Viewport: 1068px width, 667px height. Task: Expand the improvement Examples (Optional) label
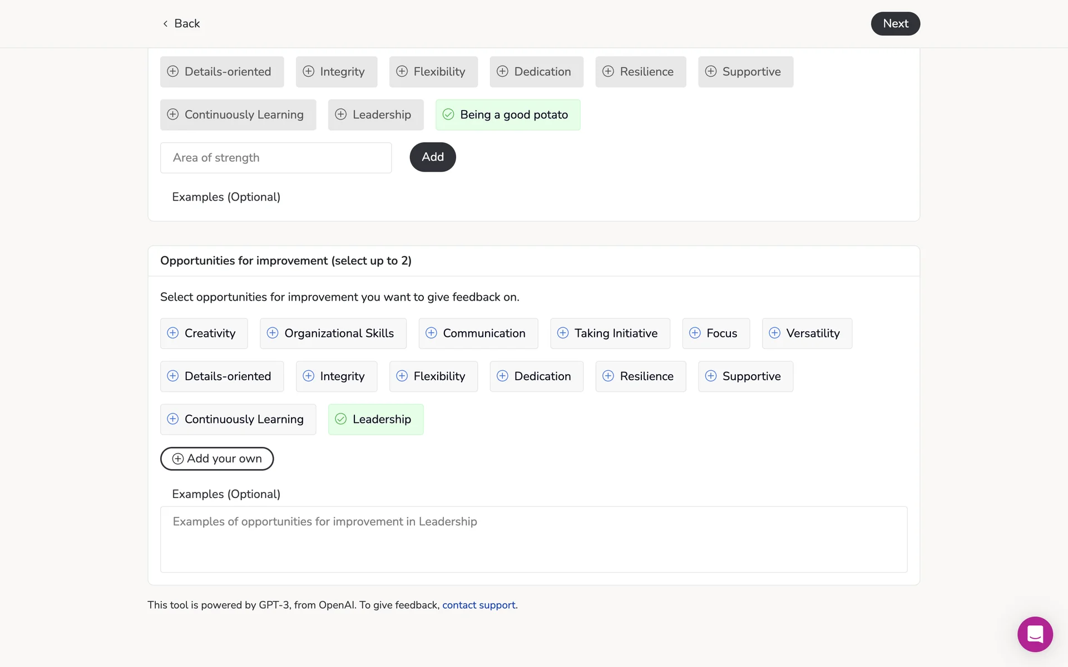226,494
